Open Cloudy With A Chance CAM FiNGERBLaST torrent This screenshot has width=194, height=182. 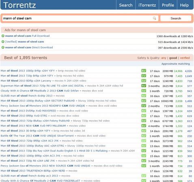(x=40, y=180)
